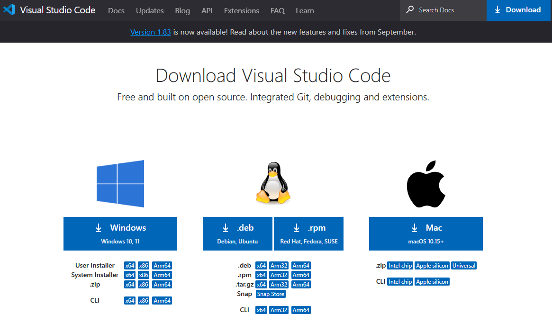Click the Visual Studio Code logo icon

click(9, 9)
